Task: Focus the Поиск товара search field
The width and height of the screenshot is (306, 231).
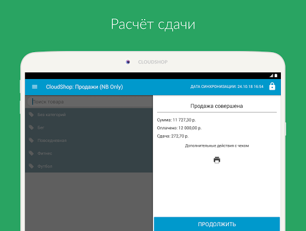Action: pyautogui.click(x=90, y=102)
